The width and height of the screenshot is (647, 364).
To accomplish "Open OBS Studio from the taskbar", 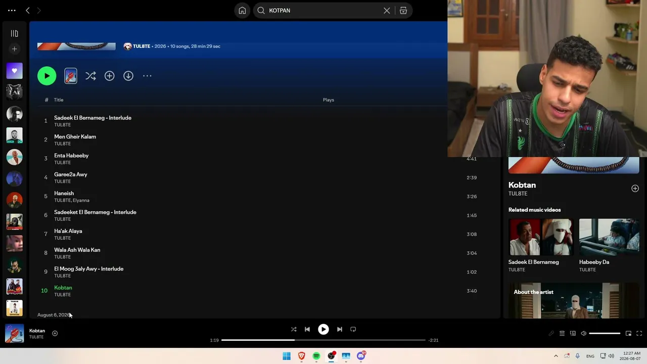I will click(x=331, y=356).
